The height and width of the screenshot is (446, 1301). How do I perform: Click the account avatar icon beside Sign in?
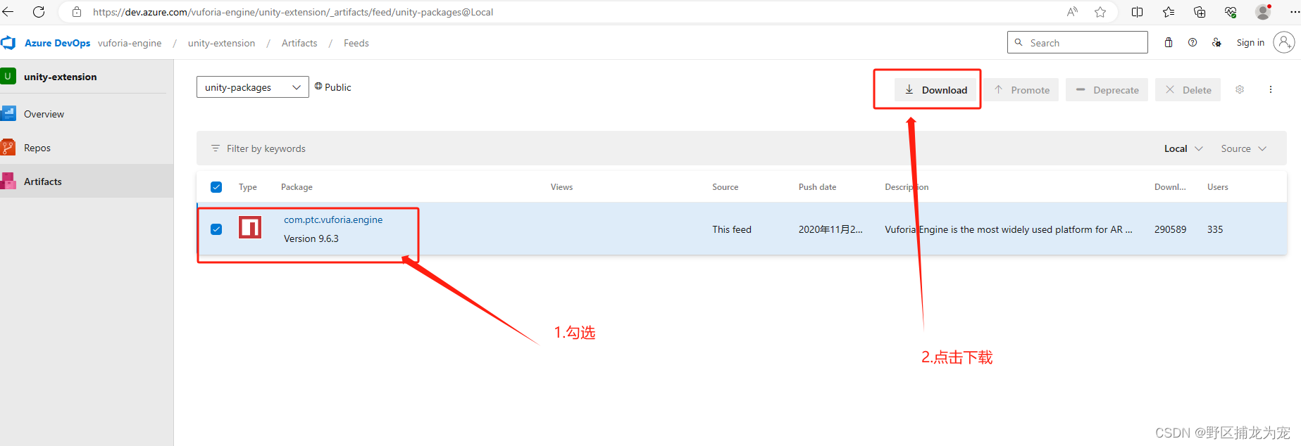[1284, 42]
